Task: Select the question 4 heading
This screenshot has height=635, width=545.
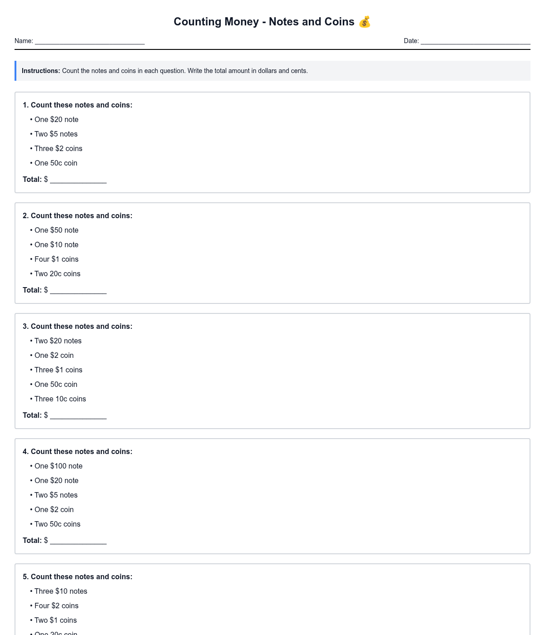Action: [x=78, y=452]
